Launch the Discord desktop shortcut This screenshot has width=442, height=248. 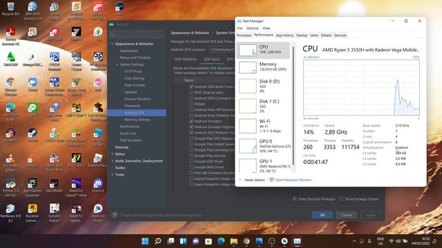pyautogui.click(x=98, y=185)
